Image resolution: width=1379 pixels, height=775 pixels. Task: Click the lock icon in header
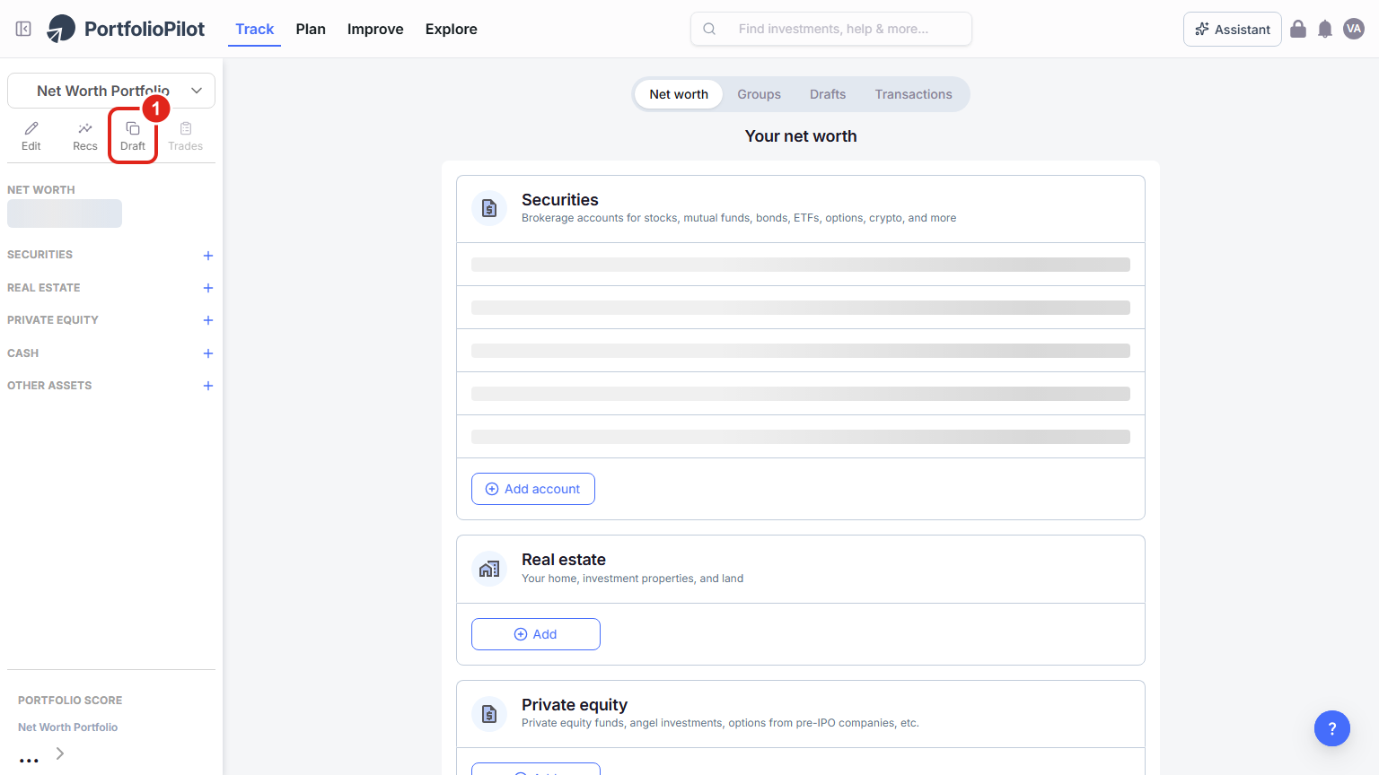click(x=1298, y=29)
